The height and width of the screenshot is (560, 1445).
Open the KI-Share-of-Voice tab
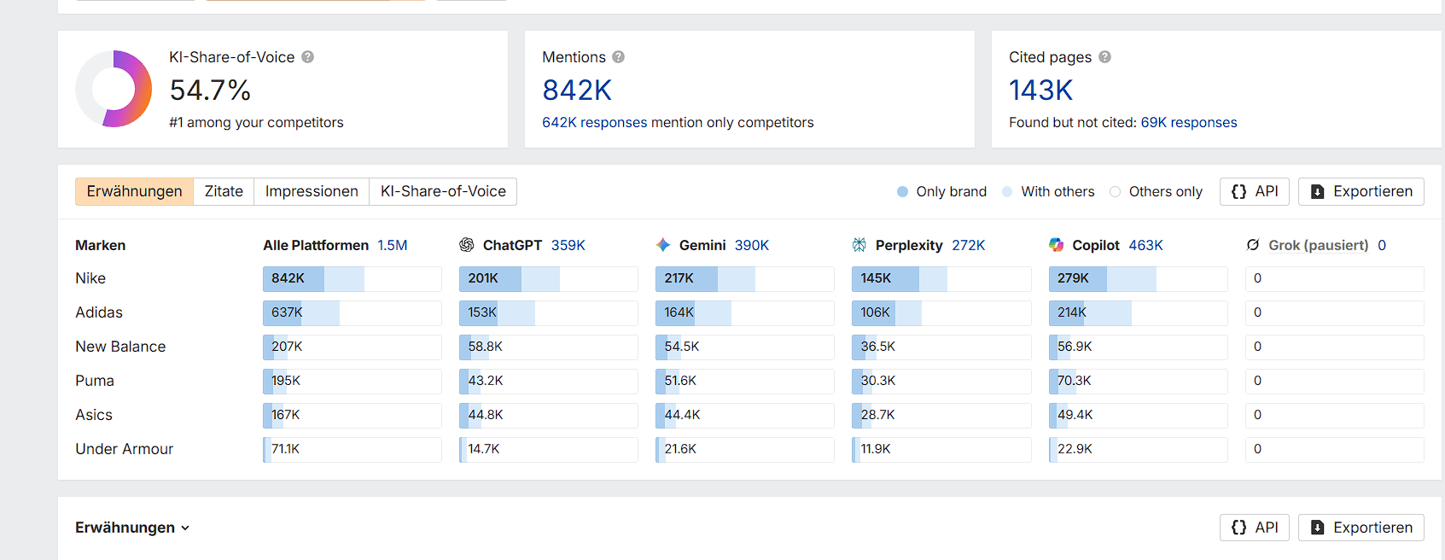[443, 191]
